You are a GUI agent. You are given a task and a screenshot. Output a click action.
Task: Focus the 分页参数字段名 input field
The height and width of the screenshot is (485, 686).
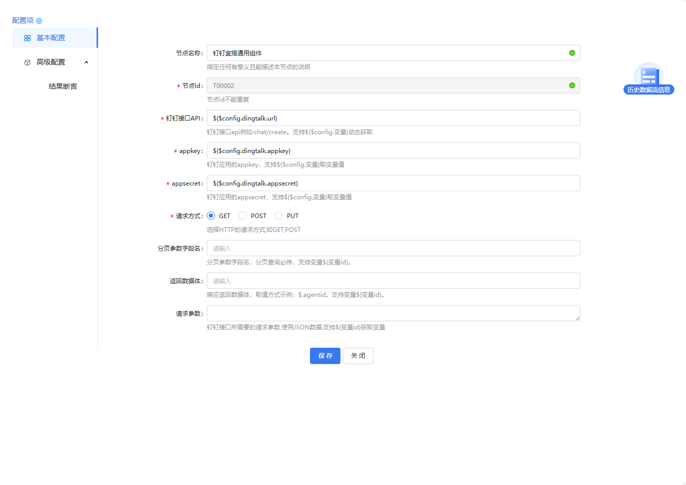(393, 248)
